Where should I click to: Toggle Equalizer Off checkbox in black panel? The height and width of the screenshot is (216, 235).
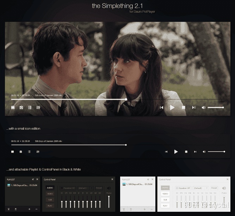(68, 188)
